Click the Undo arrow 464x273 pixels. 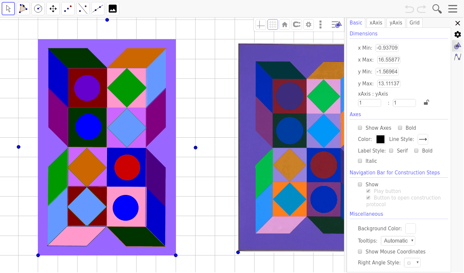410,9
